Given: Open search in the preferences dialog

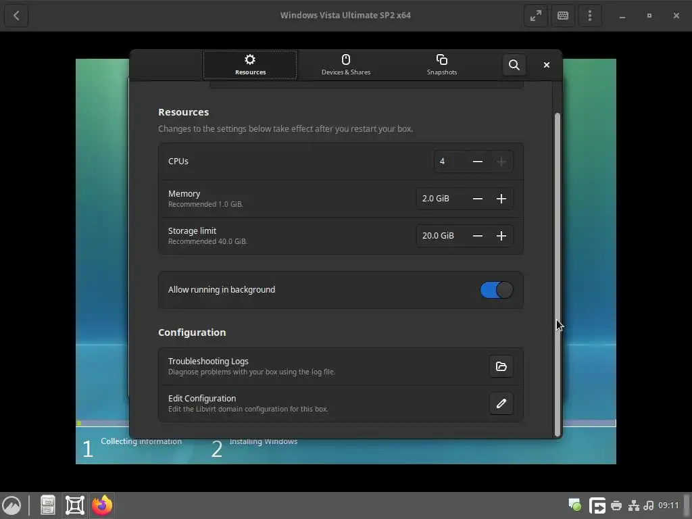Looking at the screenshot, I should (514, 65).
